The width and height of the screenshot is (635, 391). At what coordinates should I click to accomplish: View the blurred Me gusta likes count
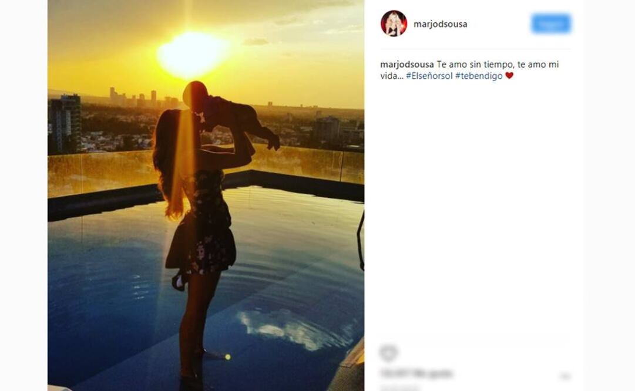pos(416,373)
